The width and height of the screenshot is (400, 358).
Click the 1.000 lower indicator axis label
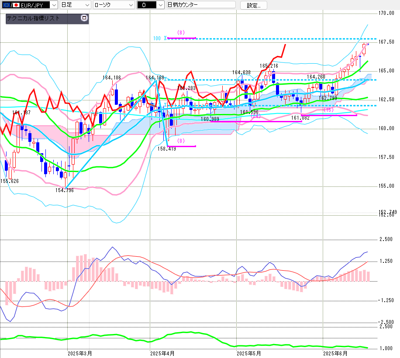(x=386, y=348)
